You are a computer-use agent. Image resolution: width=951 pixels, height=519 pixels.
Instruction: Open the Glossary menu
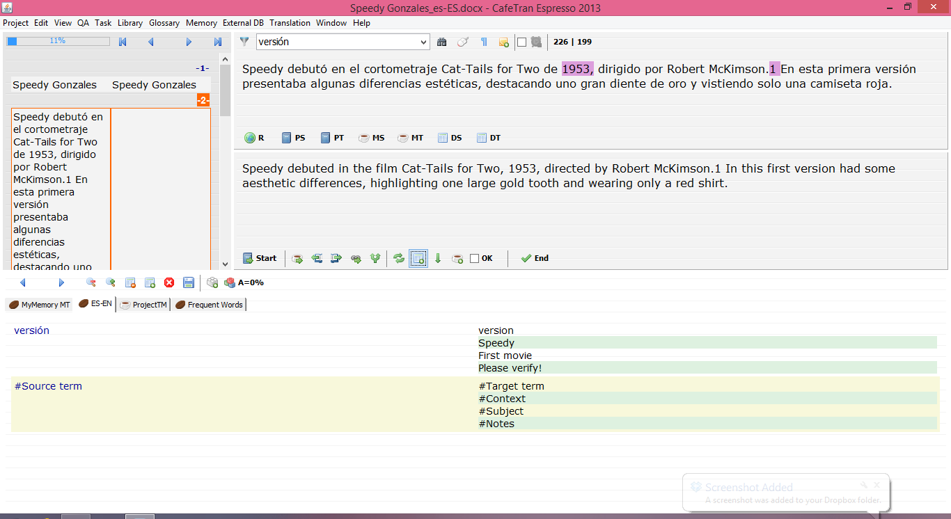[x=164, y=23]
